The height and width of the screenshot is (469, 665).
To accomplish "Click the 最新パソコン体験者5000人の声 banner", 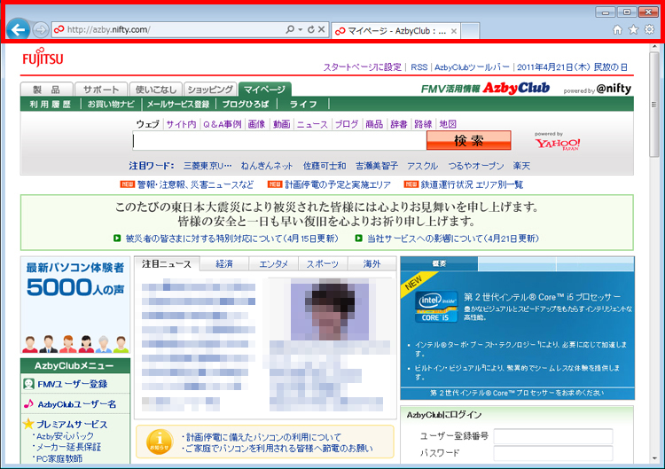I will pos(75,304).
